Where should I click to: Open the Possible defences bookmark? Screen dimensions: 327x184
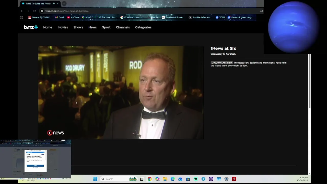coord(200,17)
